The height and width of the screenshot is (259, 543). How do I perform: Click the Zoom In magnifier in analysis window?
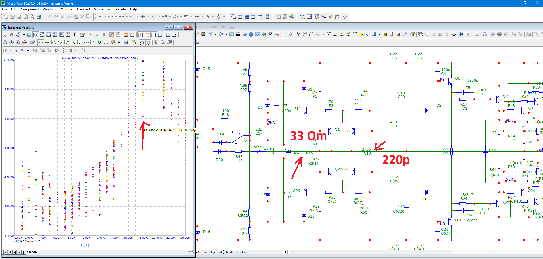pos(156,42)
